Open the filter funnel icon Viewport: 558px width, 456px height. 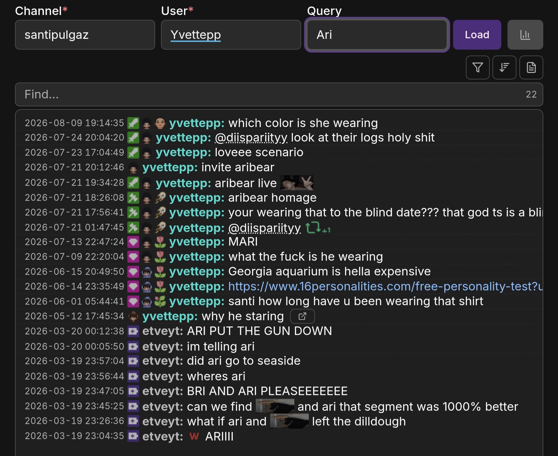point(477,67)
